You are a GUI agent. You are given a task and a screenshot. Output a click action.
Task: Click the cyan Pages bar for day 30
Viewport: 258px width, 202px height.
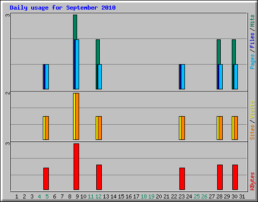click(236, 77)
